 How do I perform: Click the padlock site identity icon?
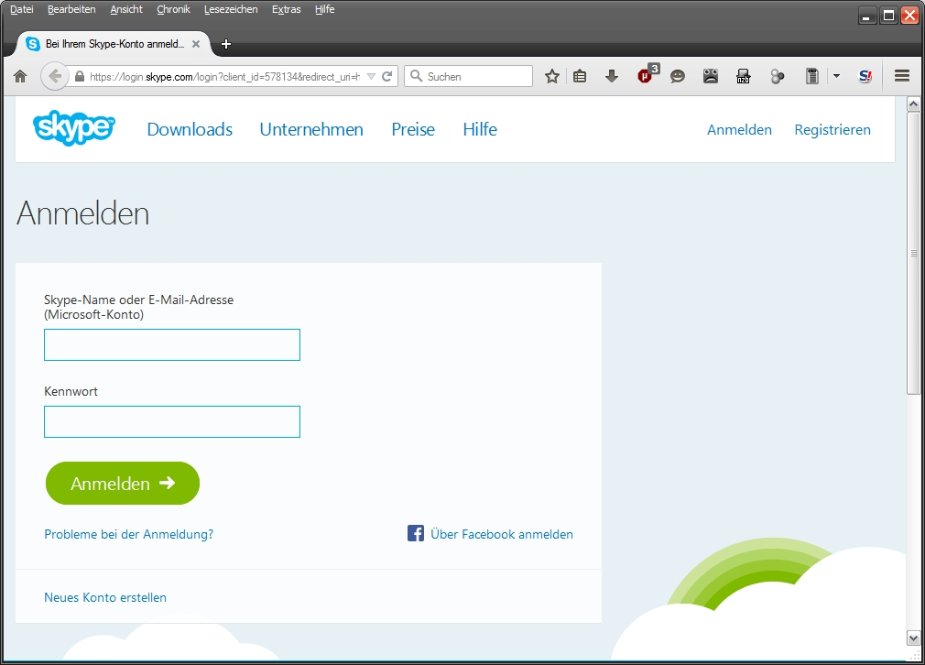pyautogui.click(x=80, y=76)
